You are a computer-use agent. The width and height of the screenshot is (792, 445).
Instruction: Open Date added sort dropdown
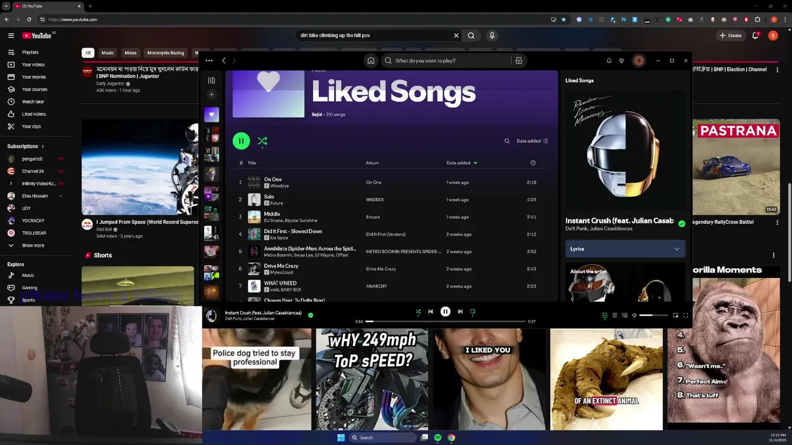click(x=532, y=141)
